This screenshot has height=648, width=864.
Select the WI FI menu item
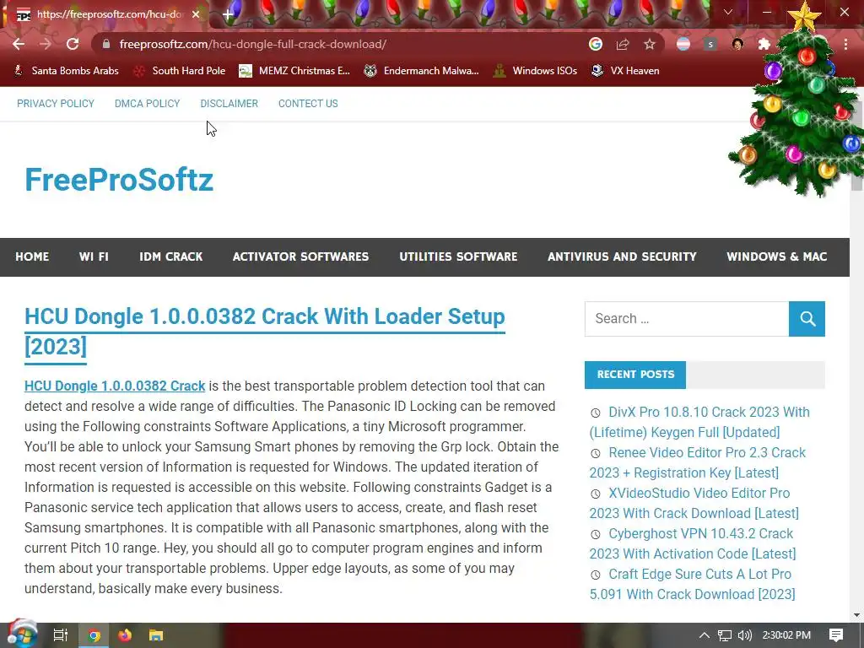(x=94, y=256)
